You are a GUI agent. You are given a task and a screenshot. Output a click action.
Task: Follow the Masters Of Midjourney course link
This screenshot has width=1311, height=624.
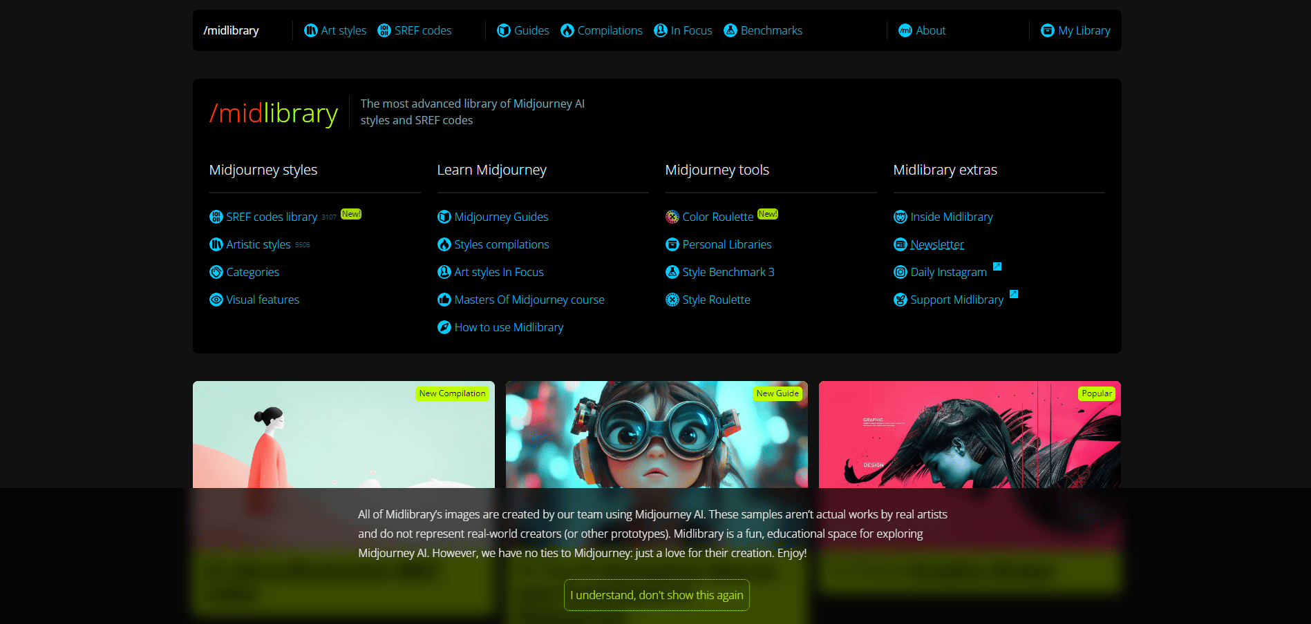(529, 300)
